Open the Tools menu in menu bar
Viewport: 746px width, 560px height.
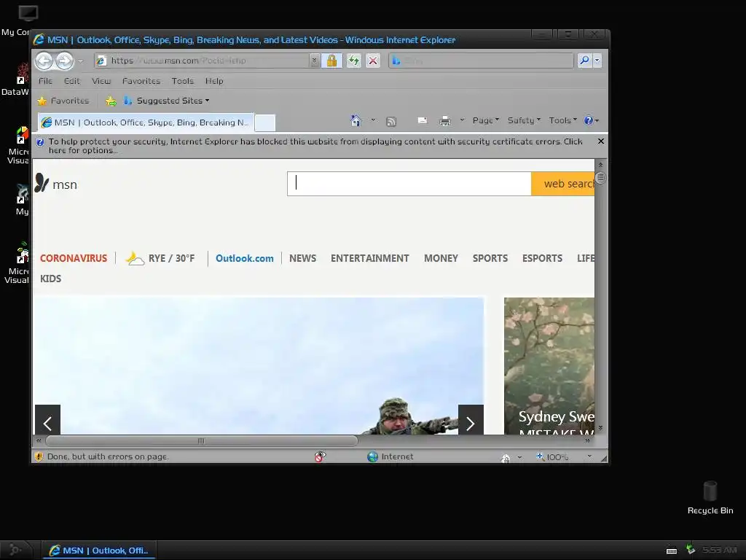pyautogui.click(x=183, y=81)
